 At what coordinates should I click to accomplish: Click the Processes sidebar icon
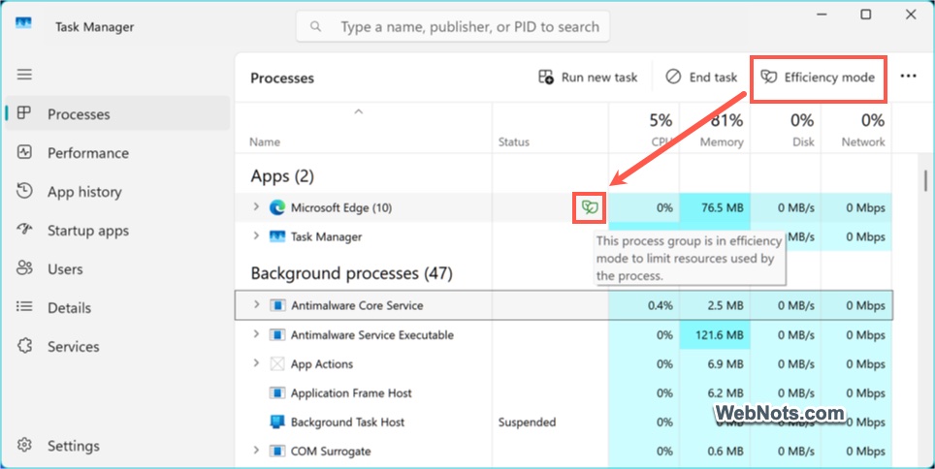click(x=24, y=112)
